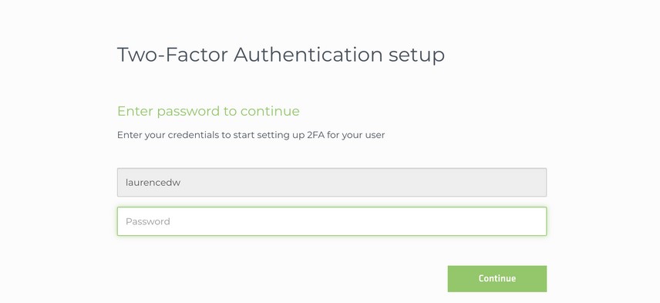The height and width of the screenshot is (303, 660).
Task: Click the 2FA credentials instruction text
Action: 251,136
